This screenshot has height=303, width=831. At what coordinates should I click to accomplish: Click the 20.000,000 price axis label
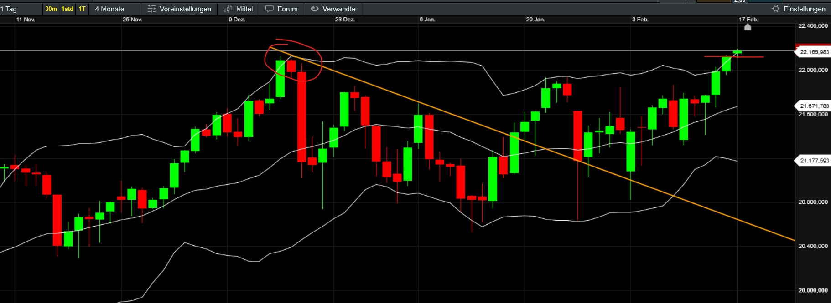coord(813,290)
